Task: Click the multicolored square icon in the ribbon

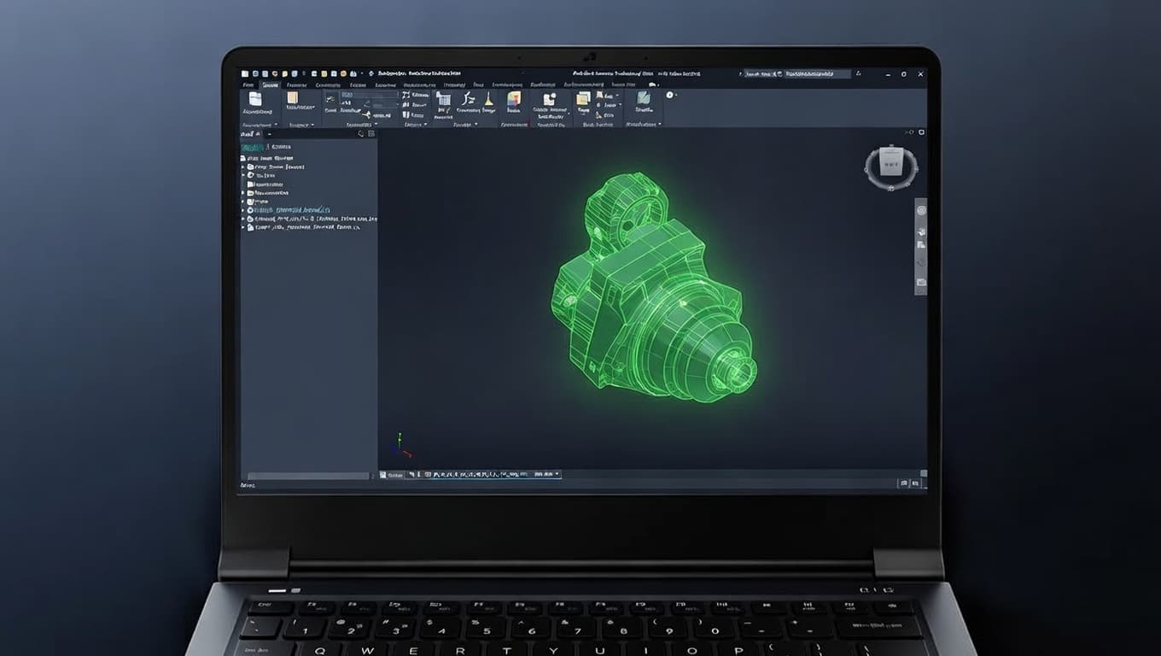Action: [x=513, y=100]
